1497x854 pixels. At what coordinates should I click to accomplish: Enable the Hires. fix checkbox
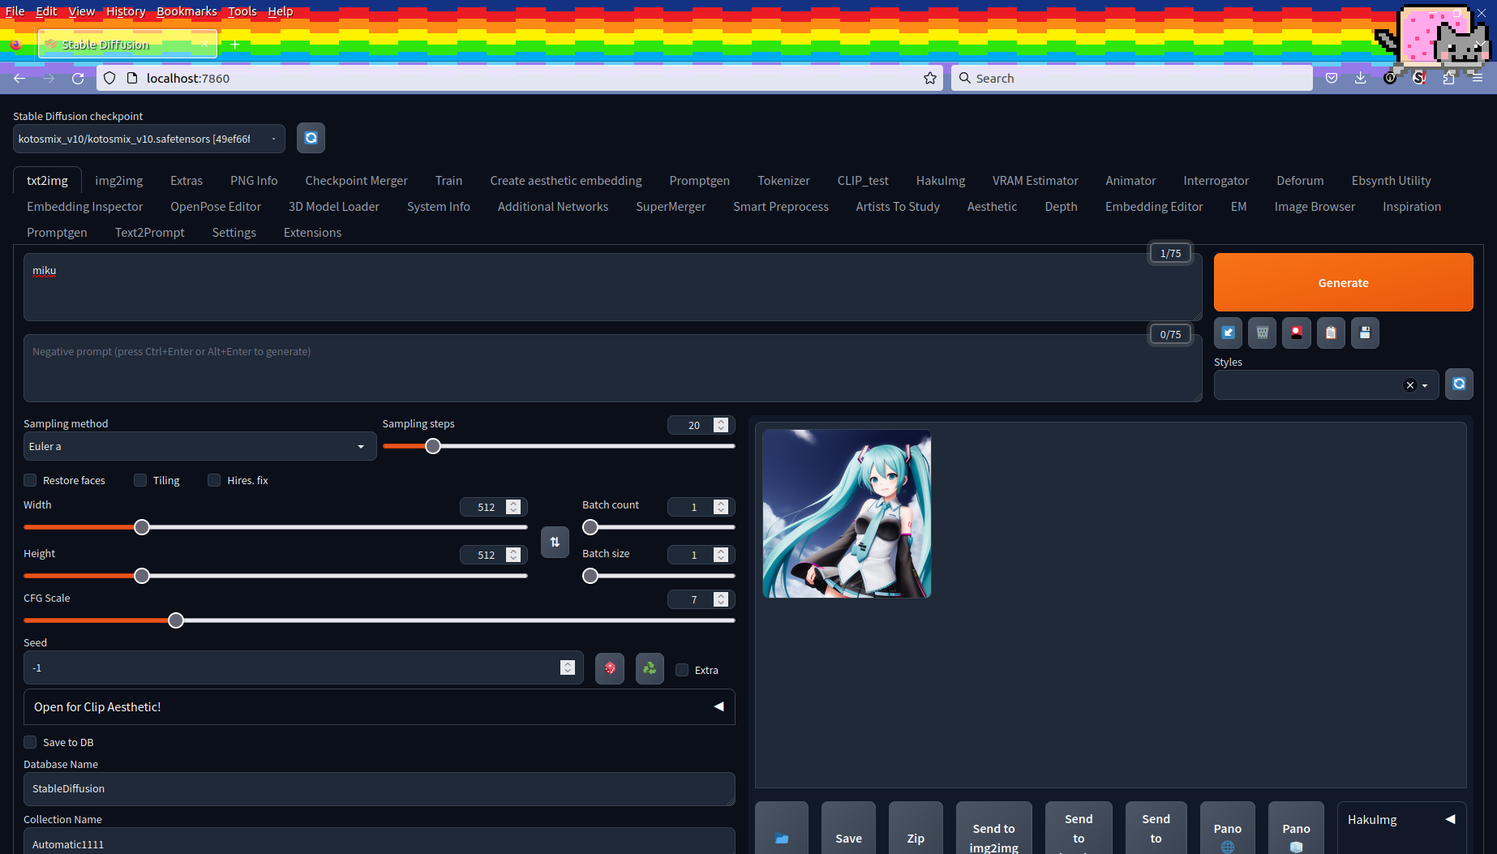pos(214,480)
